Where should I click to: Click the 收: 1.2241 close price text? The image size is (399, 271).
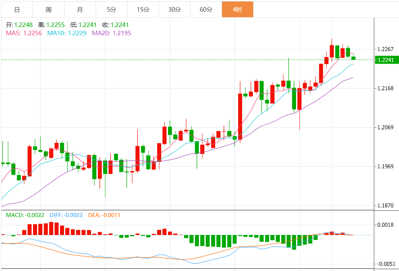(115, 25)
